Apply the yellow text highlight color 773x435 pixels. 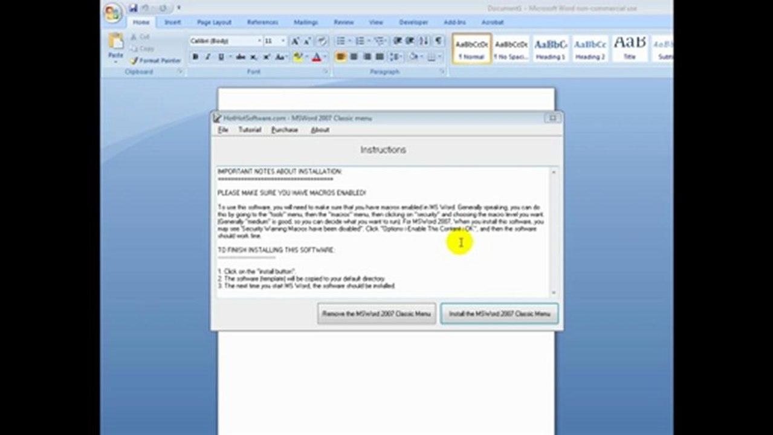tap(297, 57)
